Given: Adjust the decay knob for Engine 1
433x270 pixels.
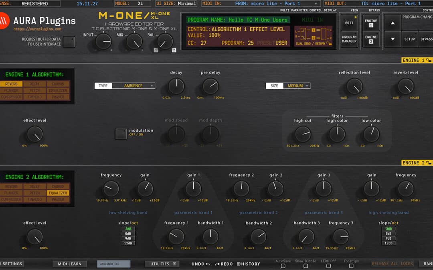Looking at the screenshot, I should coord(176,86).
